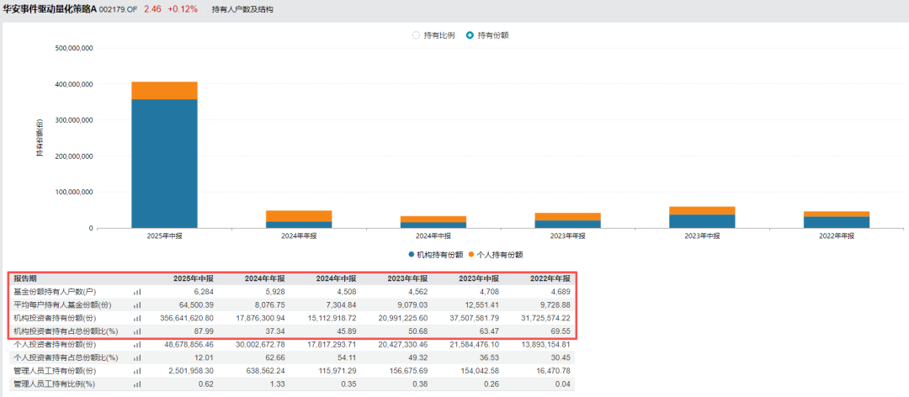
Task: Toggle 个人持有份额 legend item
Action: (x=496, y=254)
